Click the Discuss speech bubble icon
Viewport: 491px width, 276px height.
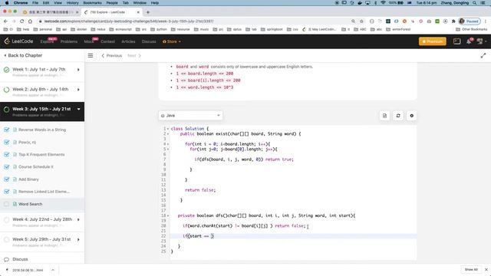pyautogui.click(x=6, y=259)
